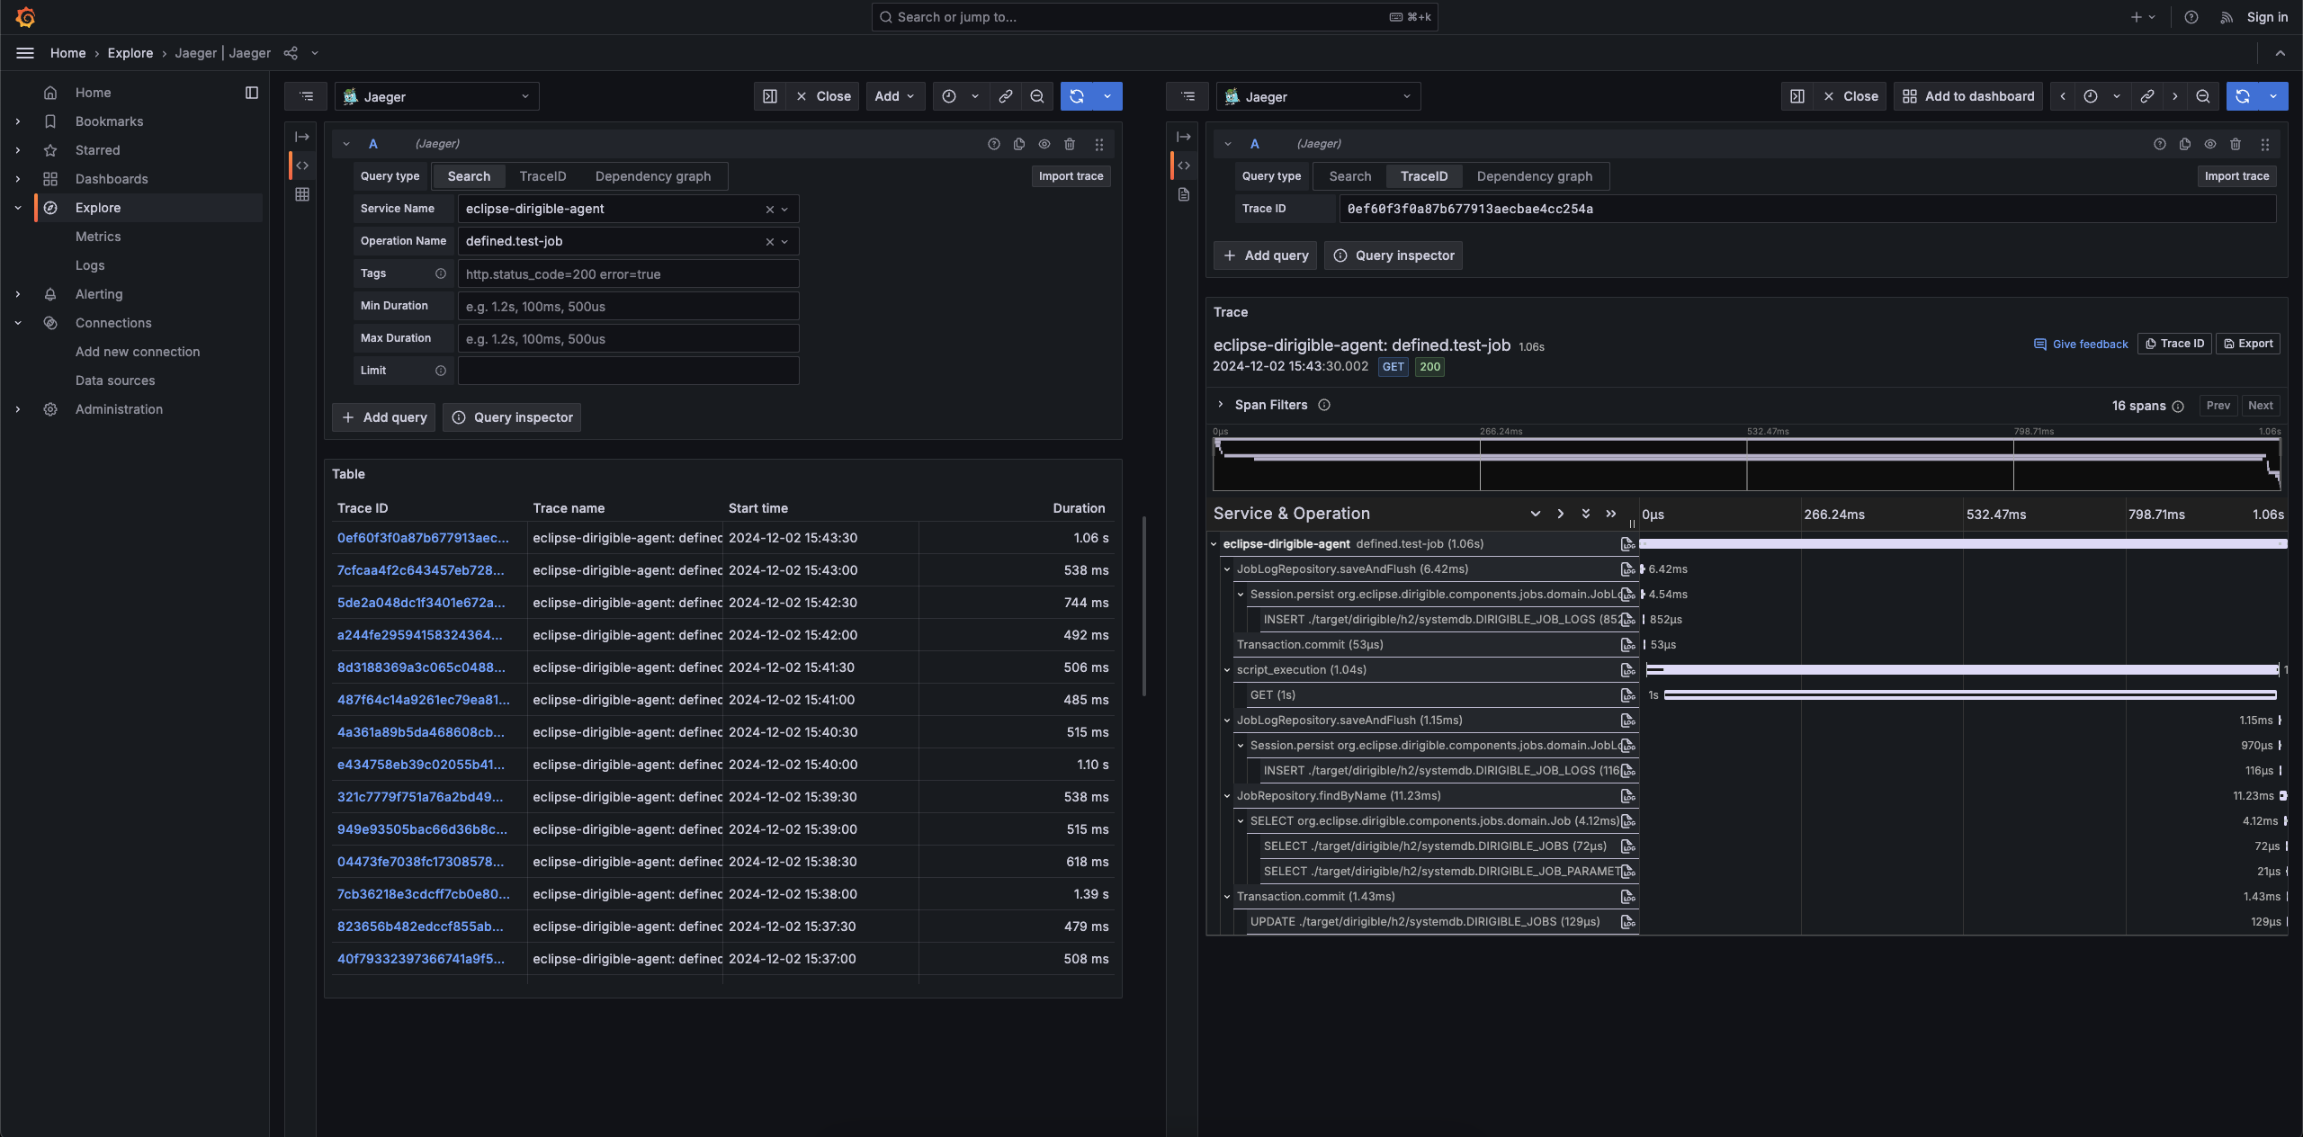Widen the left pane

coord(770,96)
